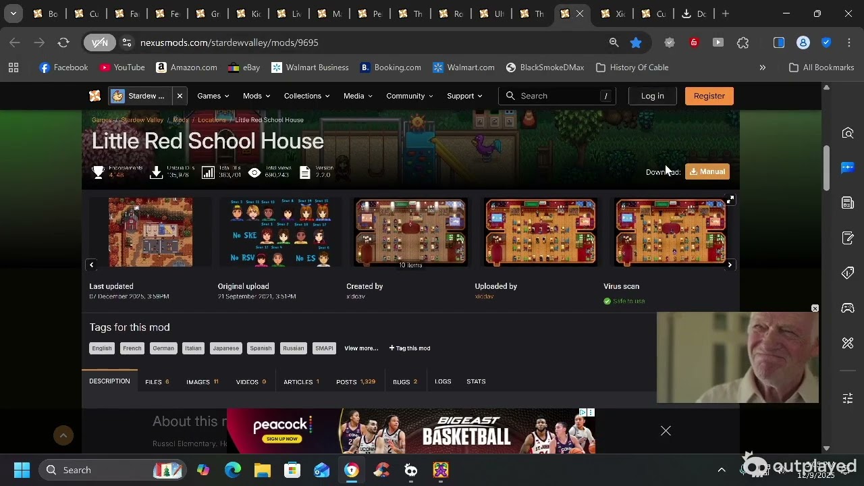Screen dimensions: 864x486
Task: Open the sidebar tools icon
Action: pos(848,343)
